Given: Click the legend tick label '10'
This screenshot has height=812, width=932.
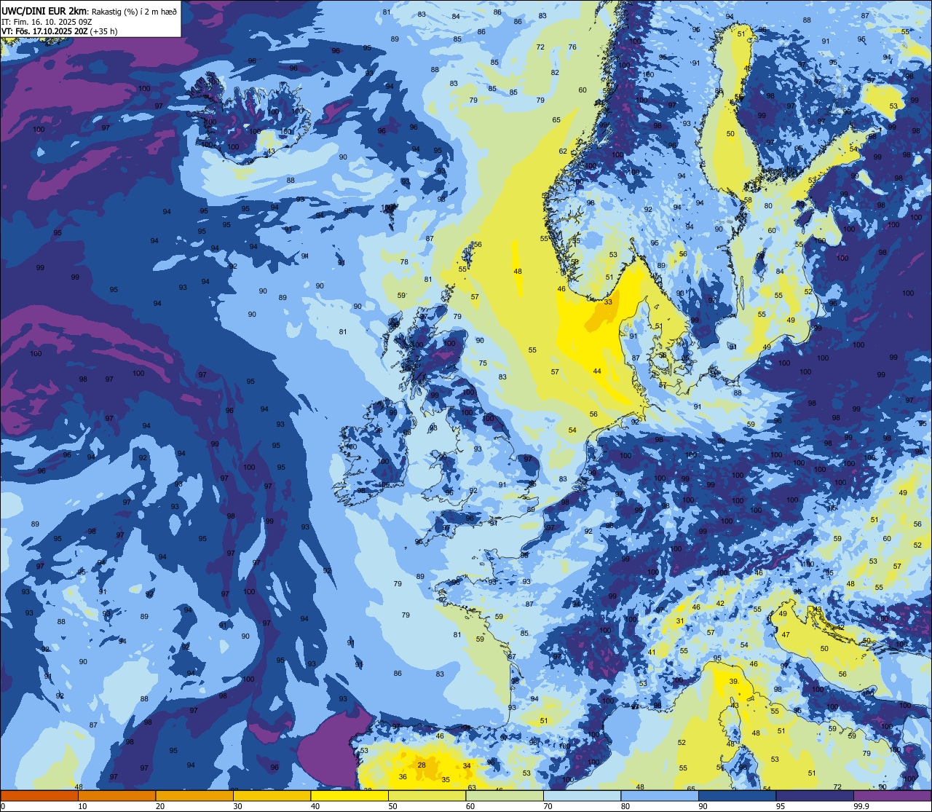Looking at the screenshot, I should pos(82,806).
